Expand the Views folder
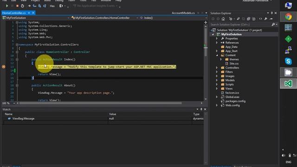The height and width of the screenshot is (167, 297). 217,89
